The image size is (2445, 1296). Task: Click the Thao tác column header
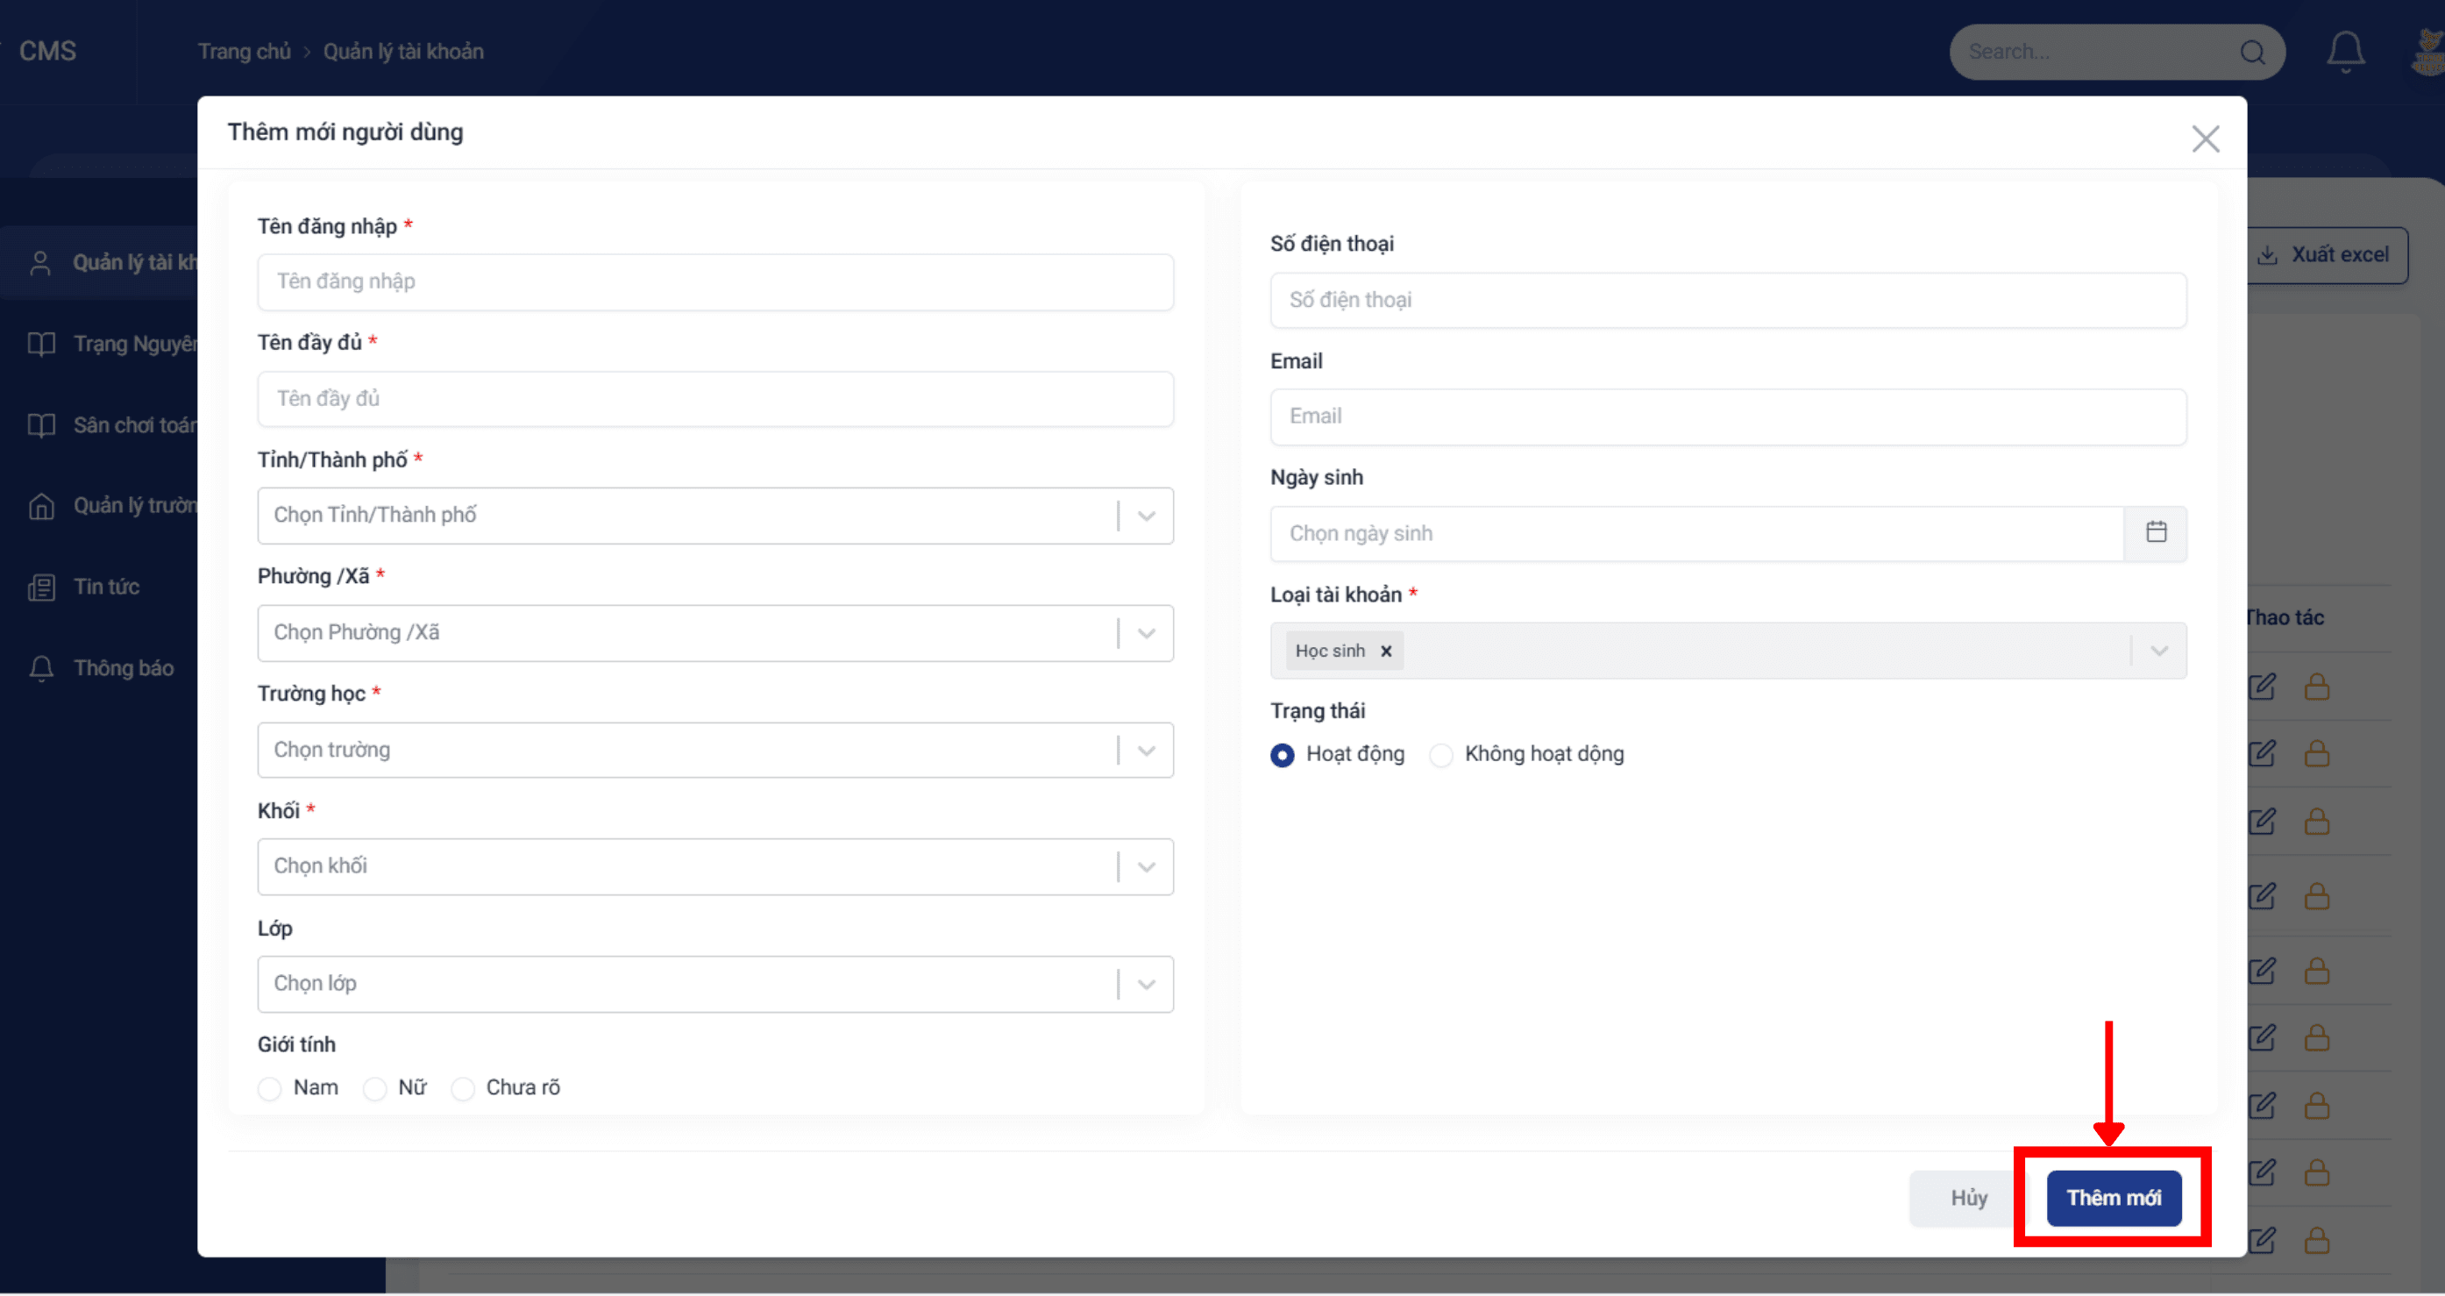tap(2285, 618)
